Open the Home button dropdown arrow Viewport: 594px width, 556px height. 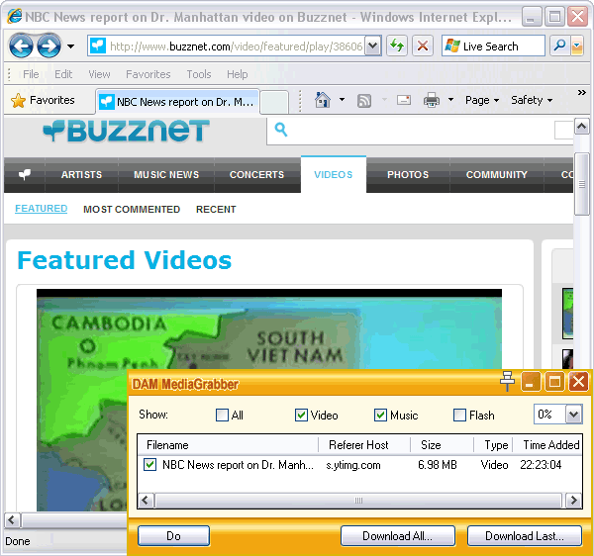coord(342,100)
